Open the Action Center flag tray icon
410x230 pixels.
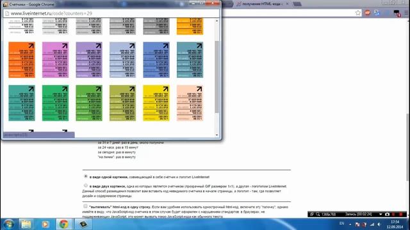pyautogui.click(x=357, y=224)
